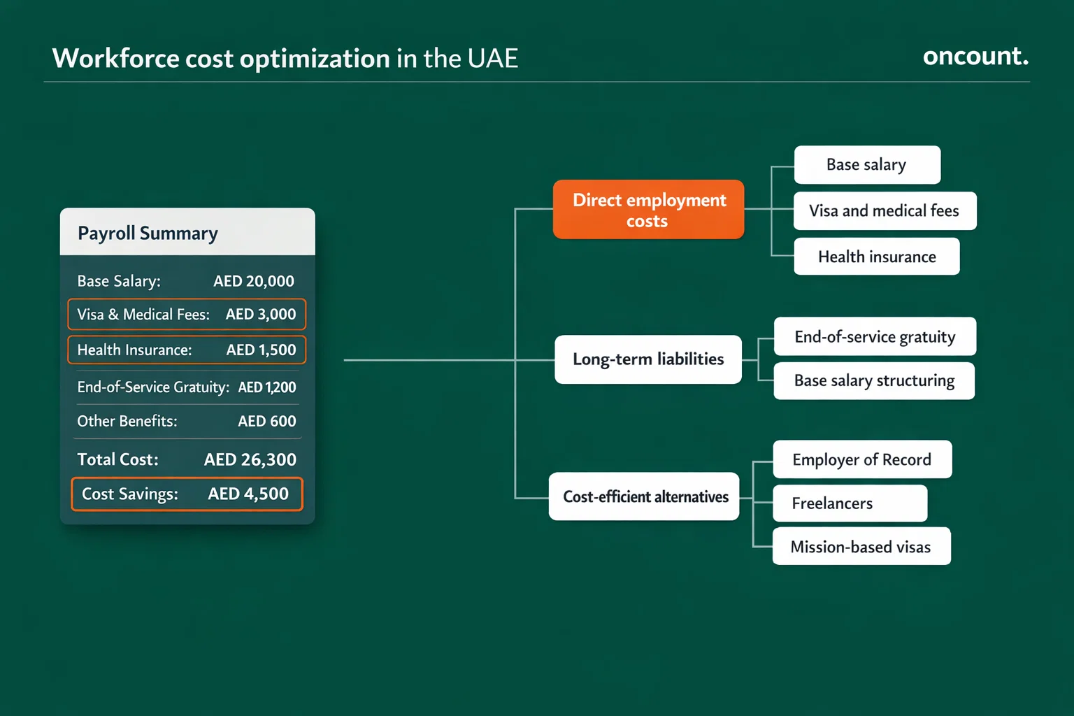Expand the Cost-efficient alternatives branch
1074x716 pixels.
(643, 496)
